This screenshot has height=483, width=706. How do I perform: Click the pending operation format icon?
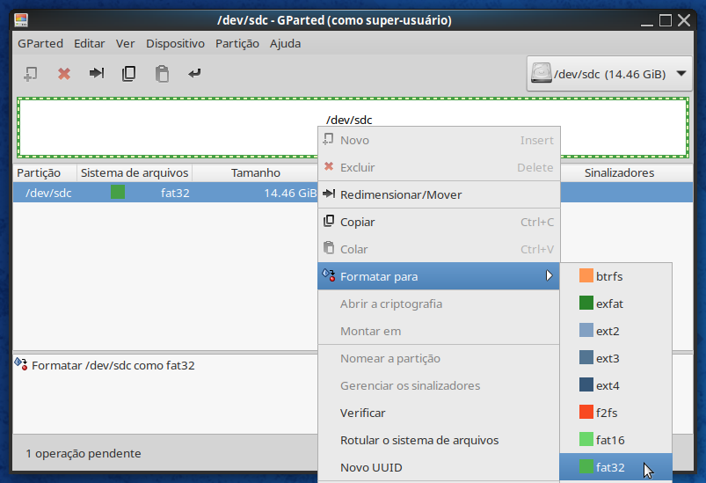(21, 363)
